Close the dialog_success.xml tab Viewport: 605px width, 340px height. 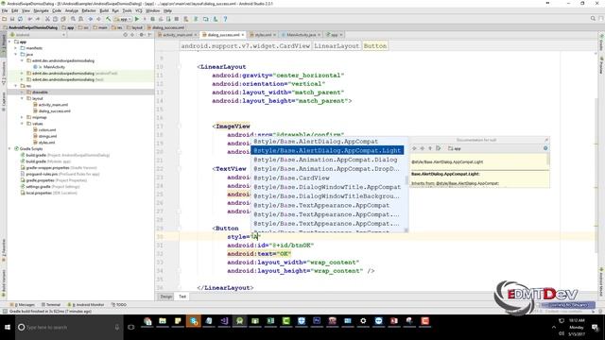coord(243,35)
